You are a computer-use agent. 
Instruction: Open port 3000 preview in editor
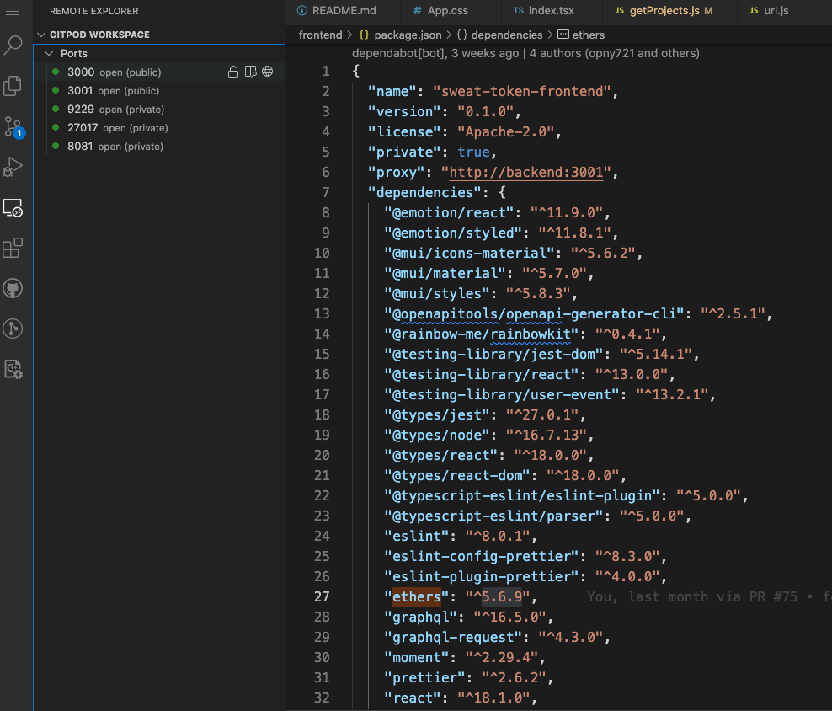coord(250,72)
